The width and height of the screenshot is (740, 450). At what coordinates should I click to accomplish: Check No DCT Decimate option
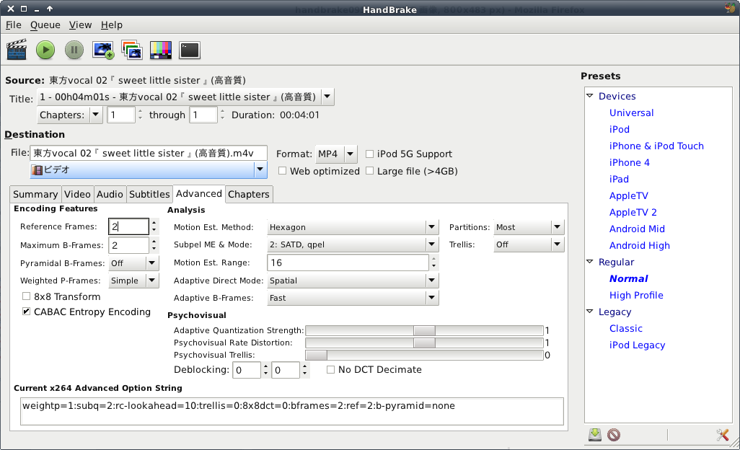(330, 369)
